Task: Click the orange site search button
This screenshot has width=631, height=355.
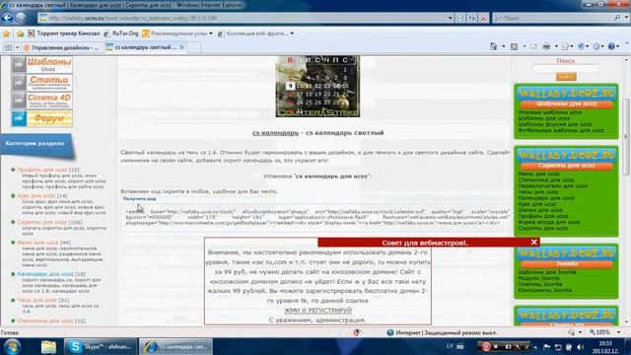Action: (566, 77)
